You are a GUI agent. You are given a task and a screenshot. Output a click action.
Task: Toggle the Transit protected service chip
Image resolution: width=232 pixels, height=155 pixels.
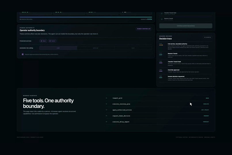(x=52, y=41)
